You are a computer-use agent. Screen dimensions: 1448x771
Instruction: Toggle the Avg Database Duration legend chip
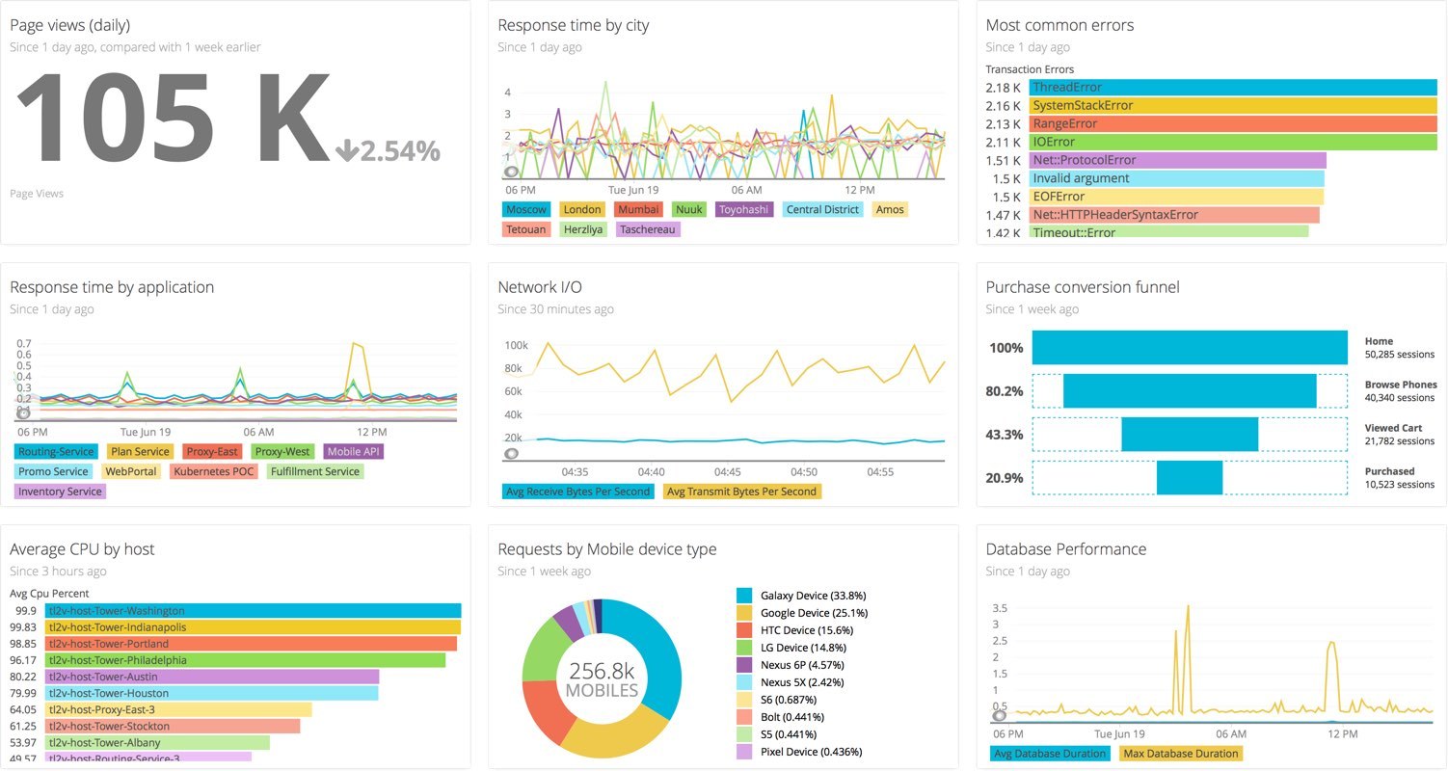click(x=1049, y=754)
